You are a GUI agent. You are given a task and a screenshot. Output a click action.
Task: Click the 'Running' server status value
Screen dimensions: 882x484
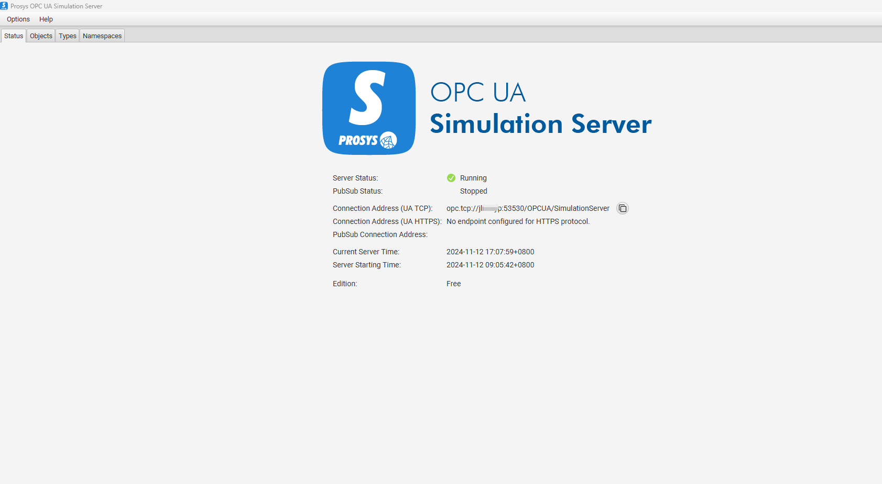(x=473, y=178)
